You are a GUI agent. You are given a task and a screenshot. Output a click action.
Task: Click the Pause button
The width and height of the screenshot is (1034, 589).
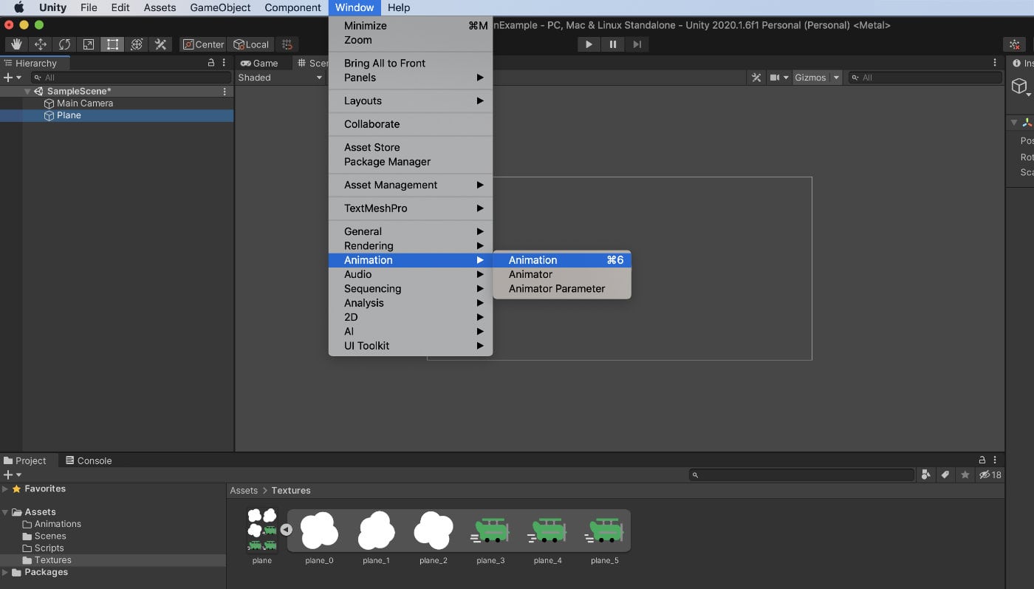pos(613,44)
